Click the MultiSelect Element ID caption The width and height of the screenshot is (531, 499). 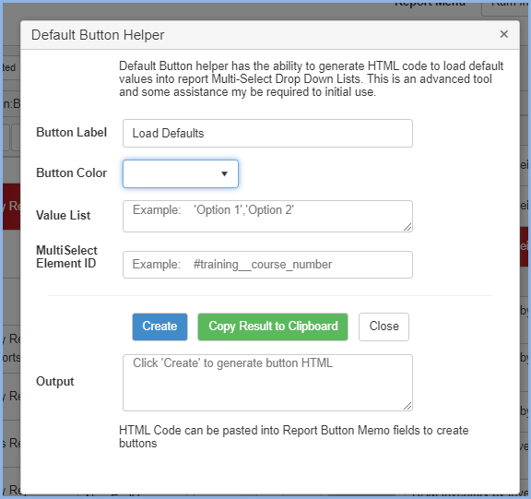coord(66,256)
